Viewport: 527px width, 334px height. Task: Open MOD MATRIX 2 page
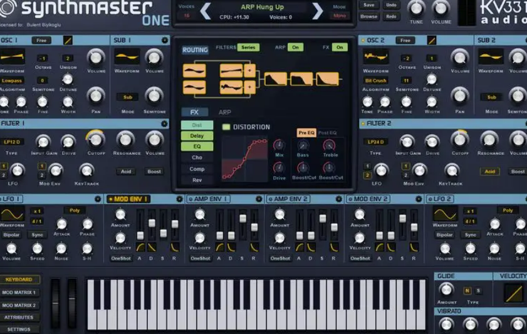19,305
